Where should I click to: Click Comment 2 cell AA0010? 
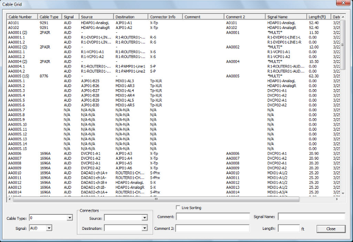tap(232, 173)
